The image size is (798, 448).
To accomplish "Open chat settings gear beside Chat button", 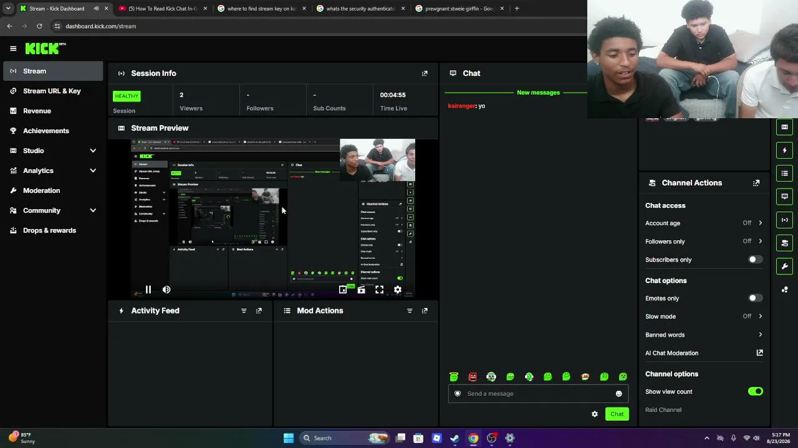I will pos(594,414).
